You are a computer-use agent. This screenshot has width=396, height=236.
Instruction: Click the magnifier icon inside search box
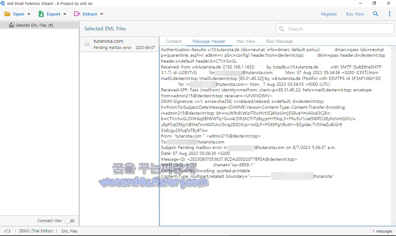pos(282,29)
